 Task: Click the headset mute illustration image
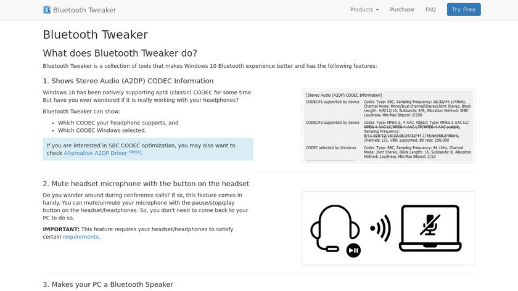tap(388, 228)
